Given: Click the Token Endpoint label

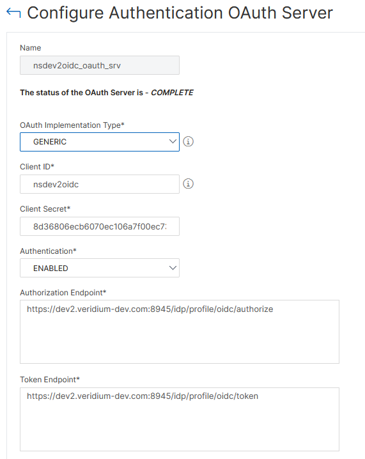Looking at the screenshot, I should coord(50,380).
